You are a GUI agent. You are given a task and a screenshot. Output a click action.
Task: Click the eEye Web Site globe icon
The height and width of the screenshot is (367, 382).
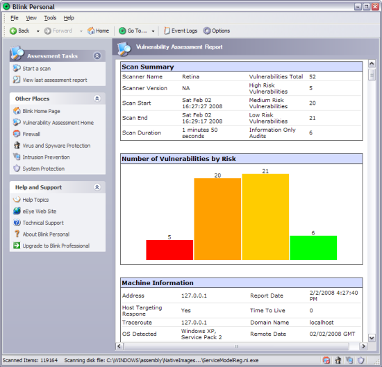click(x=17, y=211)
